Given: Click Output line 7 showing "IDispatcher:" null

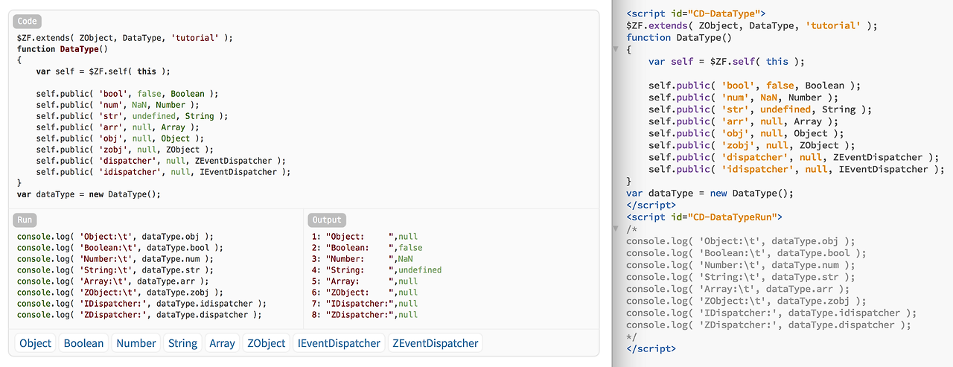Looking at the screenshot, I should pyautogui.click(x=365, y=304).
